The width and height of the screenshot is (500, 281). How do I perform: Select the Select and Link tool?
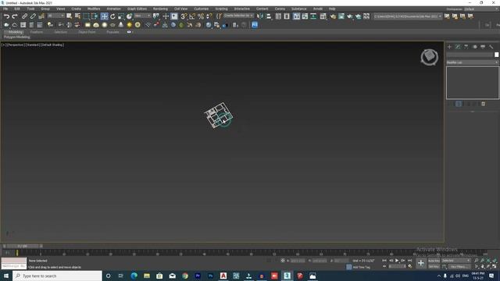click(24, 16)
